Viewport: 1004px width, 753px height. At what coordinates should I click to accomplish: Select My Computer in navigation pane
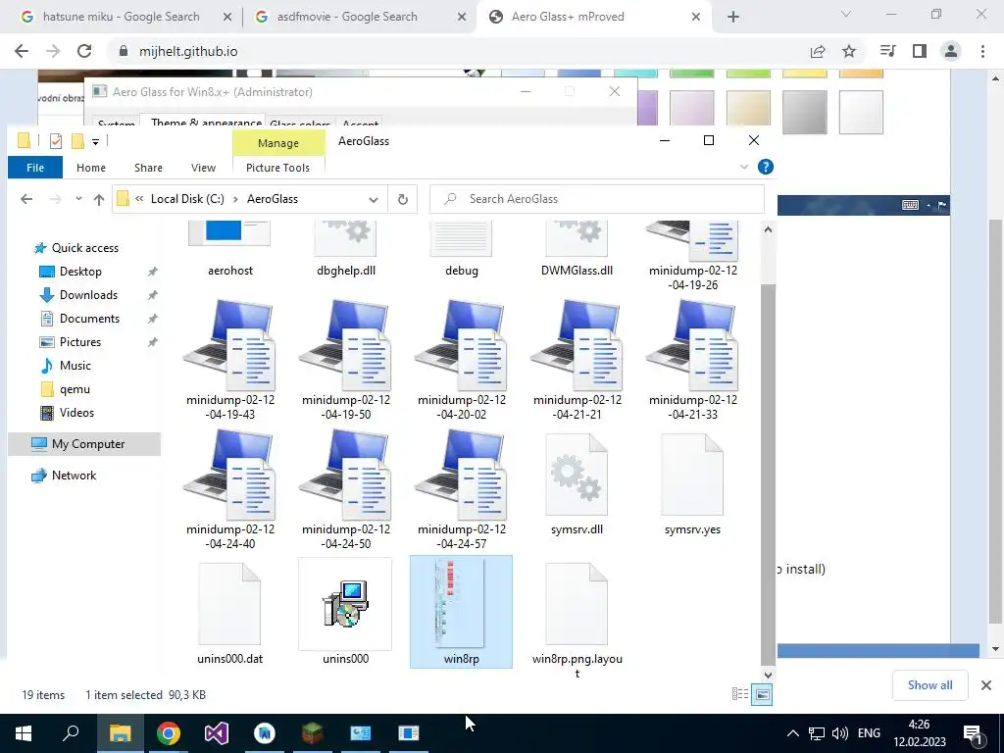point(84,444)
